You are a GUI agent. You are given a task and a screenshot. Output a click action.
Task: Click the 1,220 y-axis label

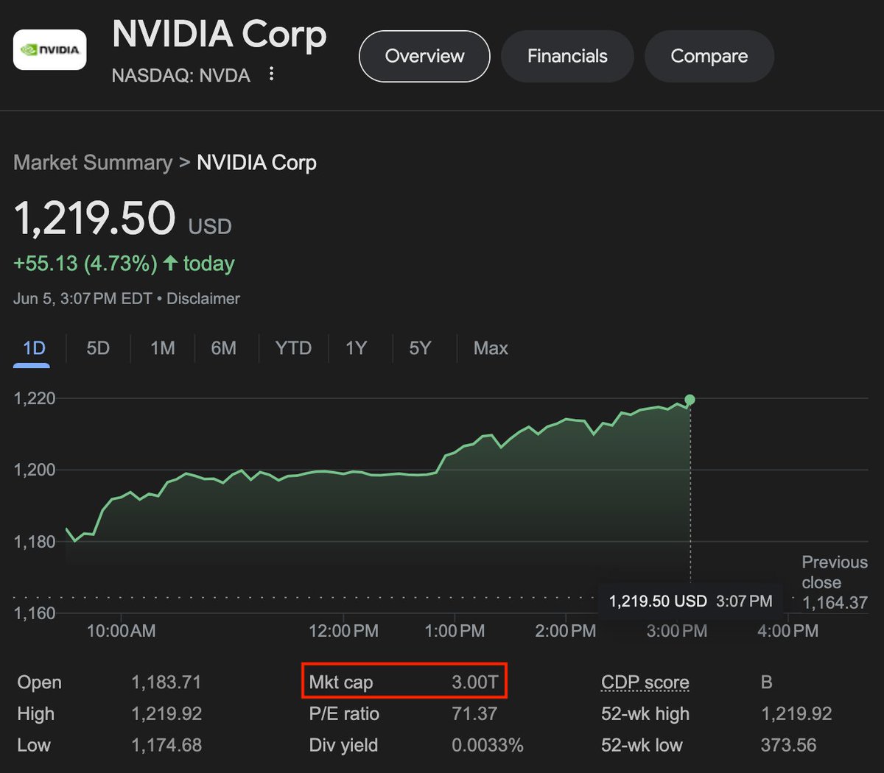click(35, 398)
